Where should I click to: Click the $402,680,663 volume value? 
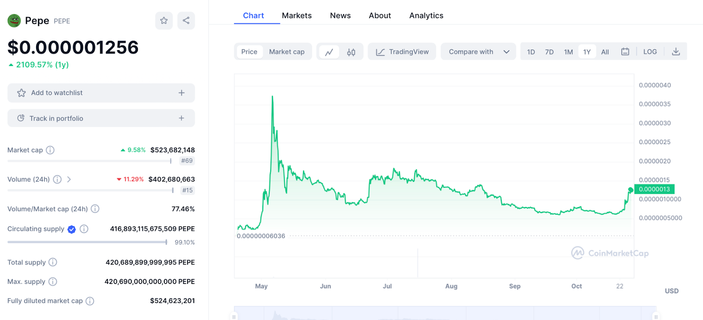pos(172,179)
